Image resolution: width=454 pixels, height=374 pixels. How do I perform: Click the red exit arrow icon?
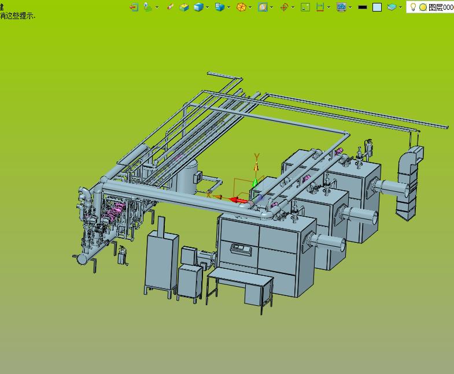(x=134, y=7)
